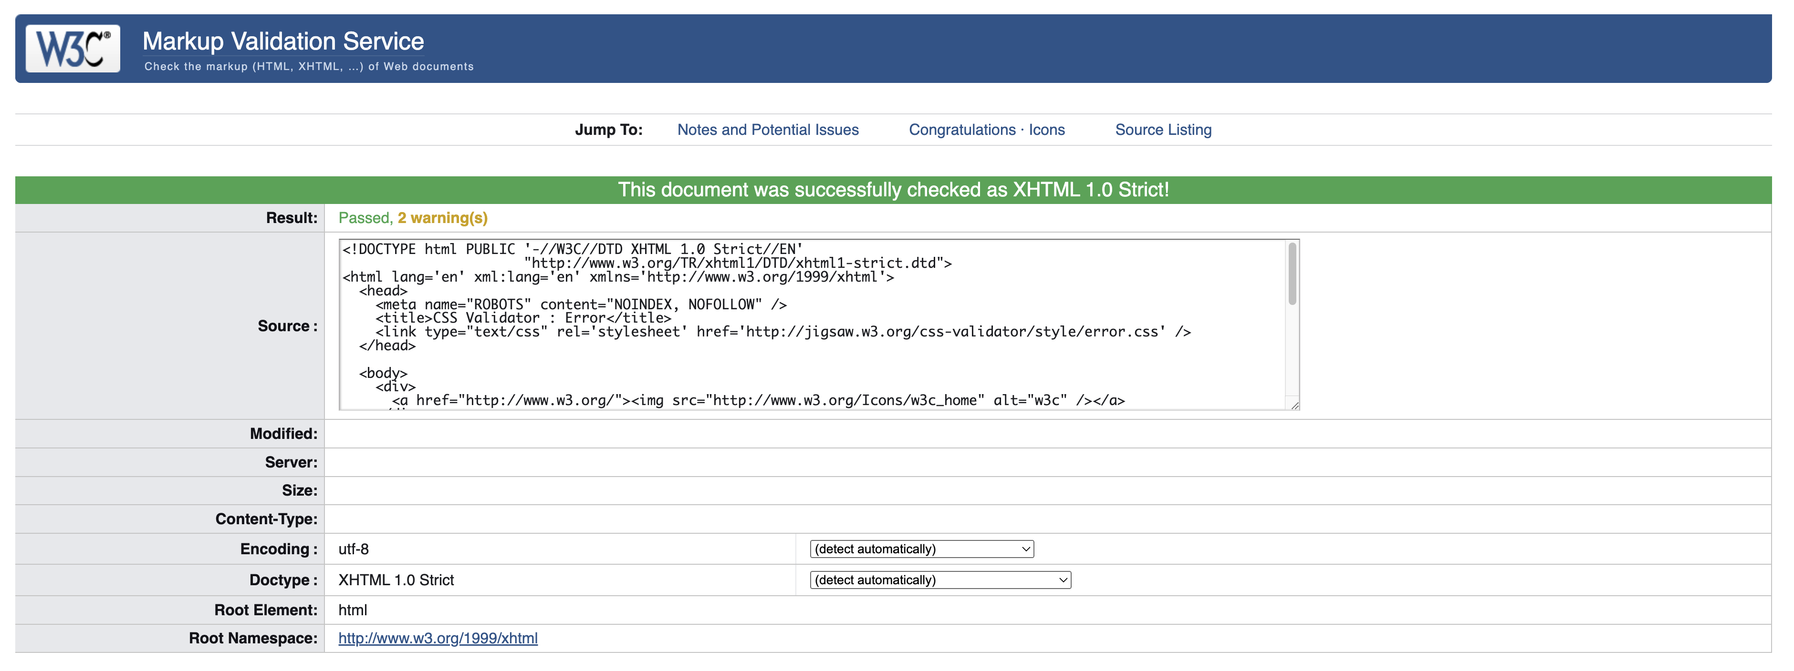Click the 'html' root element value
This screenshot has width=1794, height=671.
tap(353, 610)
